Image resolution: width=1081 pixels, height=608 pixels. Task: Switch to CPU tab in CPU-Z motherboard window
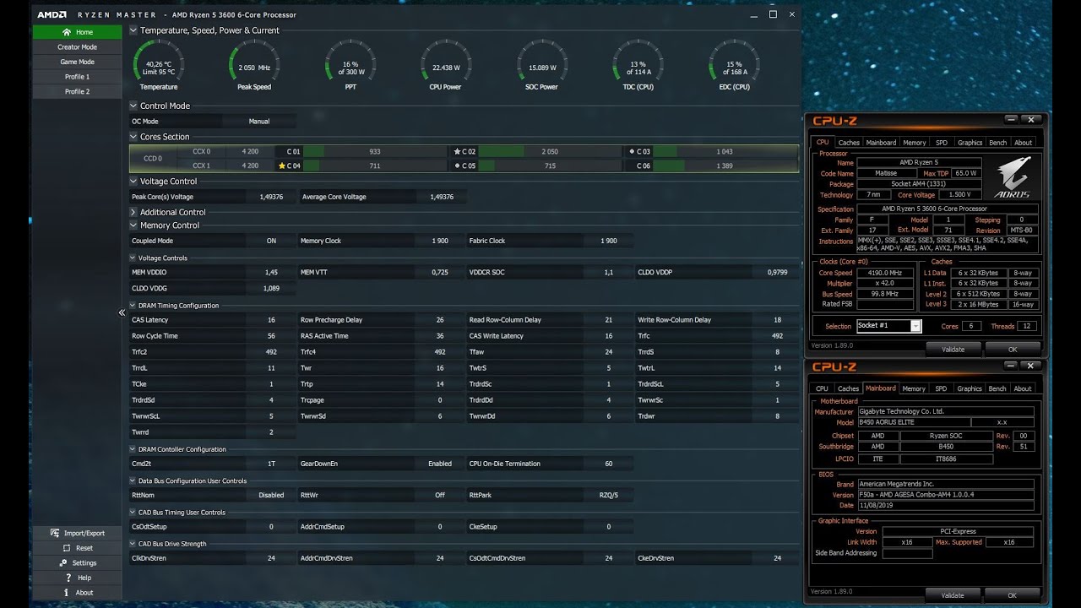tap(822, 388)
